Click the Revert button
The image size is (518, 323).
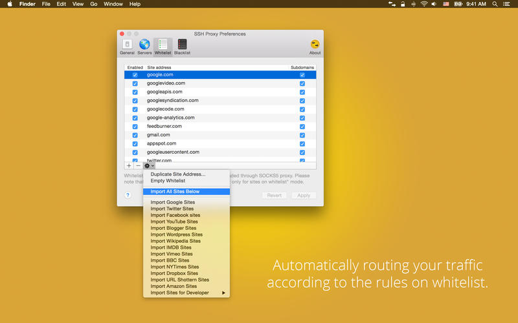[x=274, y=195]
